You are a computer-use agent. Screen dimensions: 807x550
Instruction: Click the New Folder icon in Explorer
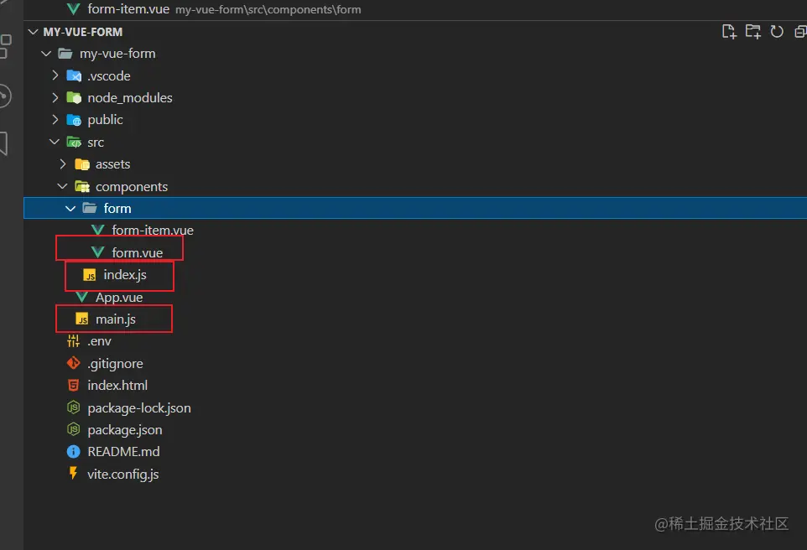point(752,31)
